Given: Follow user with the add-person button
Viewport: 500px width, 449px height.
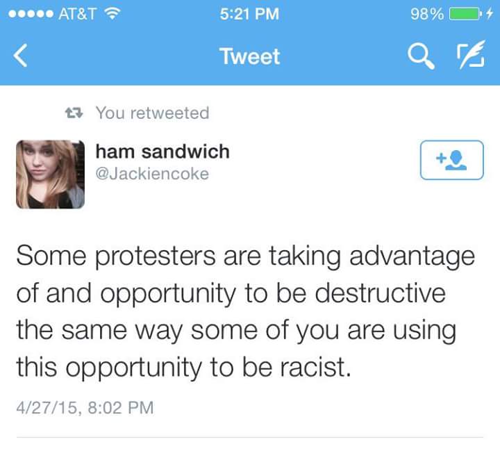Looking at the screenshot, I should coord(451,160).
